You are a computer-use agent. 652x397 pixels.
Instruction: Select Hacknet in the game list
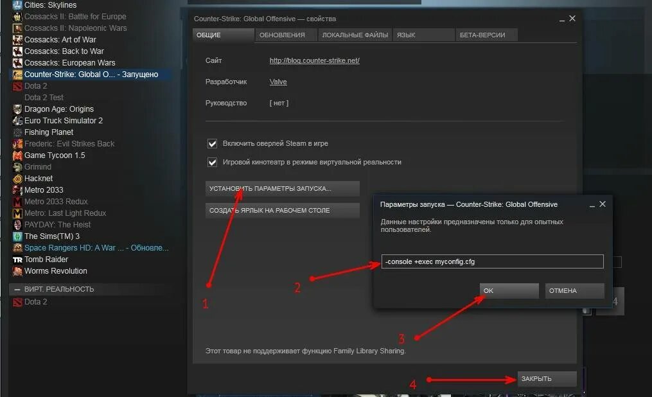click(x=39, y=179)
